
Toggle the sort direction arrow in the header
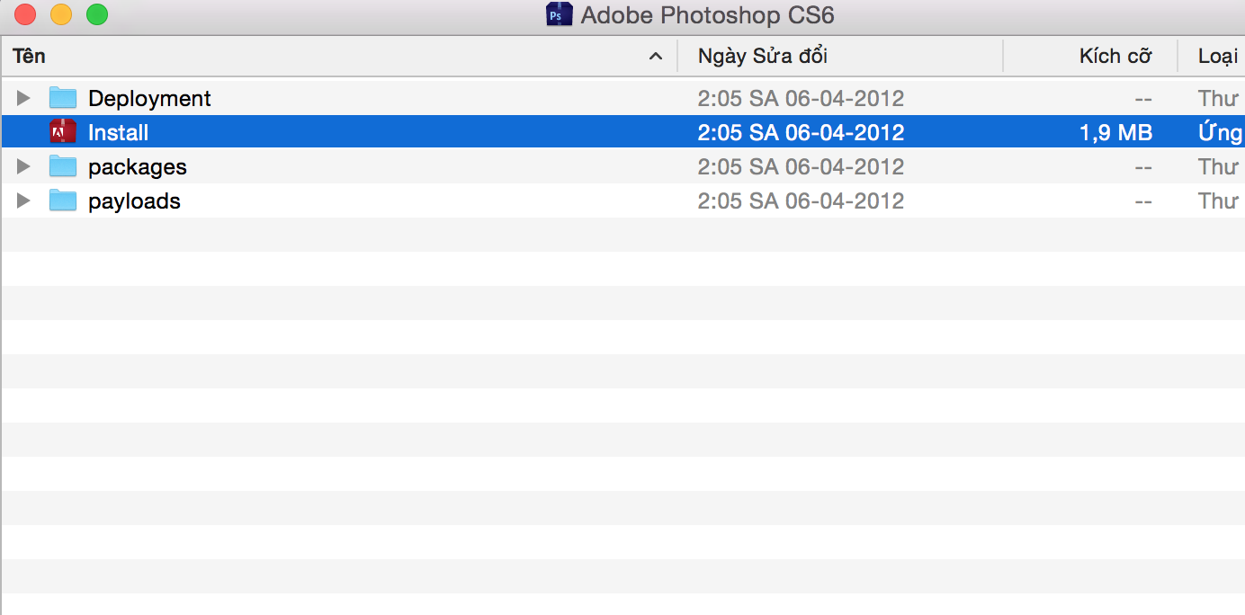655,57
